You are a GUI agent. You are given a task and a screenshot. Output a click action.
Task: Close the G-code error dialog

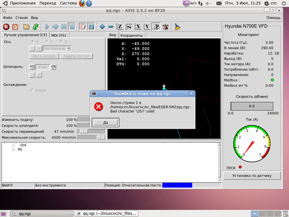click(191, 94)
